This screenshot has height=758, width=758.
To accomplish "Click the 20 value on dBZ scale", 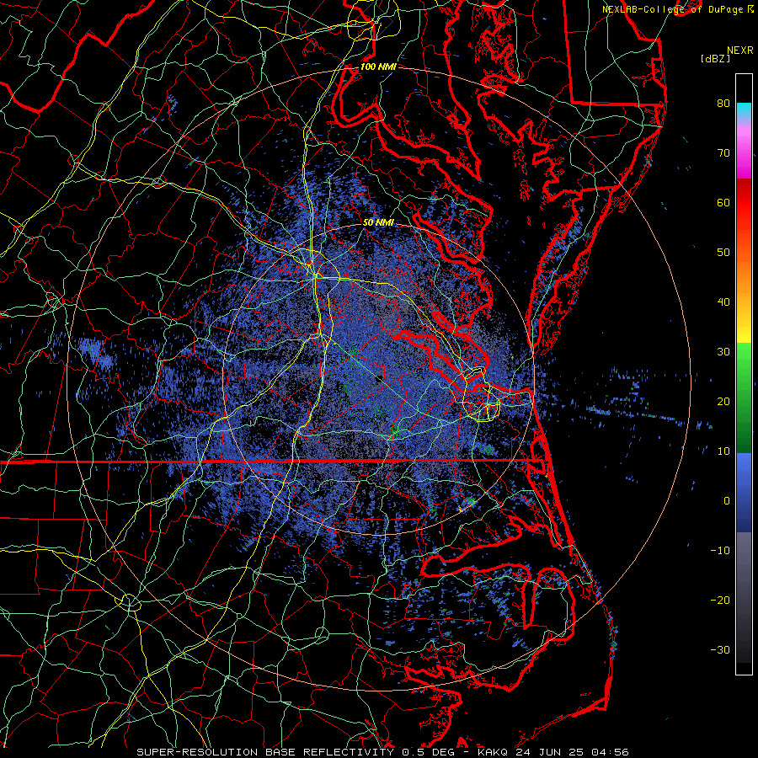I will (723, 401).
